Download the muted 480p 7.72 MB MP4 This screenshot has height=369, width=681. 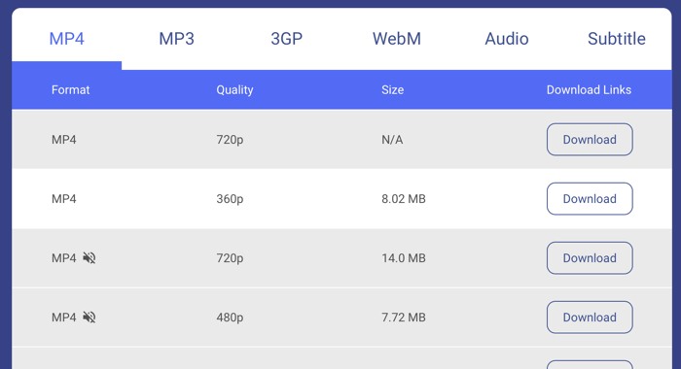click(590, 318)
